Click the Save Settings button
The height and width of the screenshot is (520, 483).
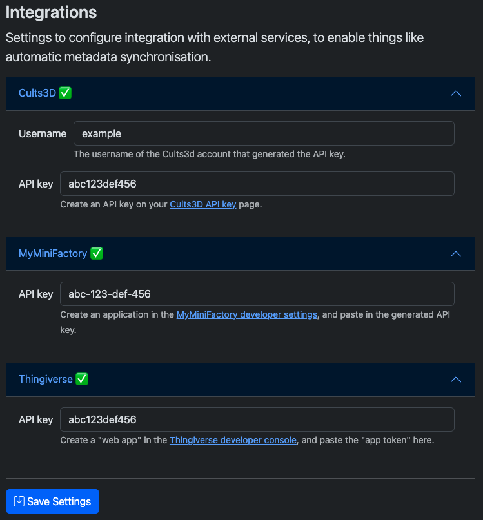(52, 501)
